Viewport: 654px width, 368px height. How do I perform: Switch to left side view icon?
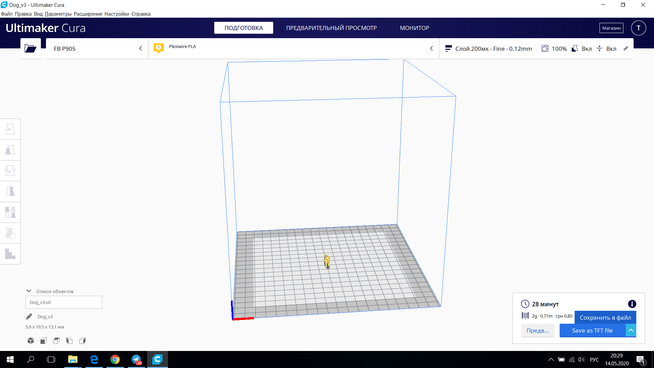tap(69, 341)
